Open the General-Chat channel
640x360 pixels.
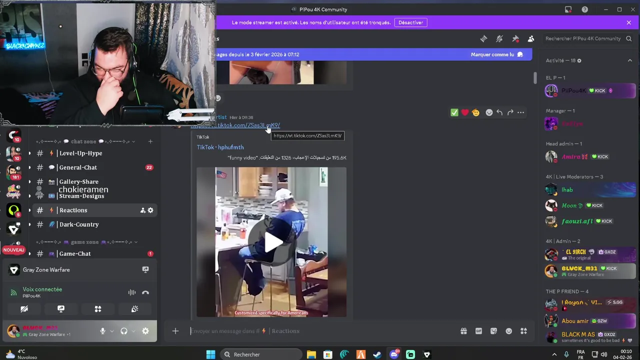point(94,167)
